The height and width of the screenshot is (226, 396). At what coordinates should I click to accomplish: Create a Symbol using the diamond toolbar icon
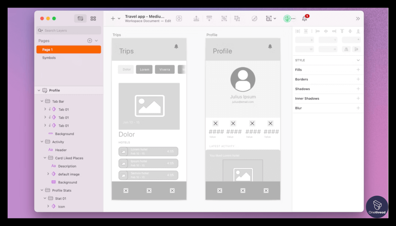pos(179,18)
